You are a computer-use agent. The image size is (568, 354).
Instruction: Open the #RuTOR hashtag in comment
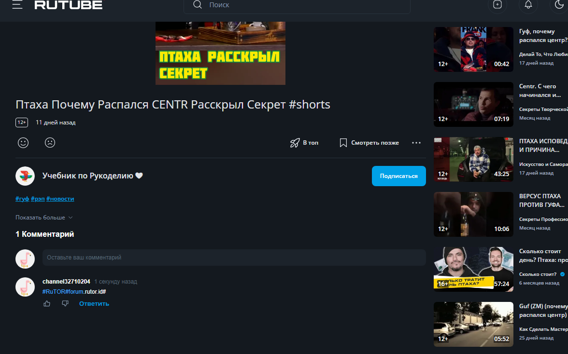click(x=54, y=292)
